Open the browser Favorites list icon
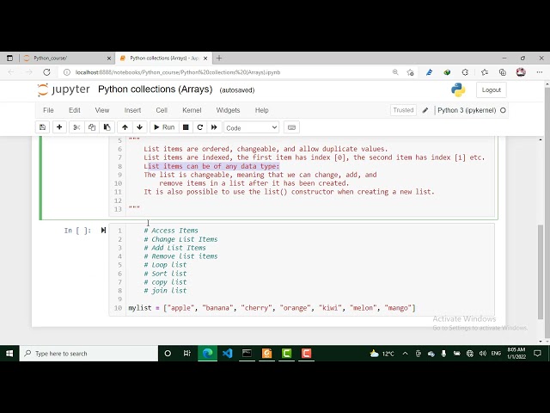Image resolution: width=550 pixels, height=413 pixels. (485, 72)
